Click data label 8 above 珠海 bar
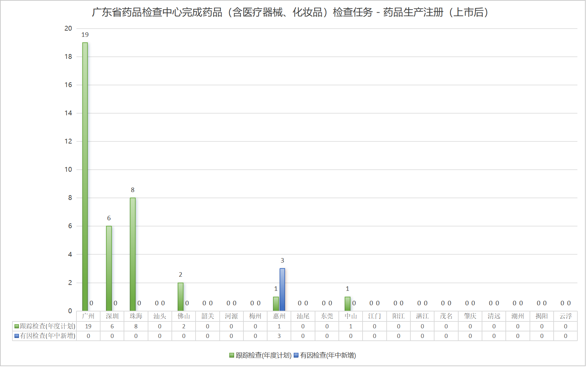The image size is (586, 371). coord(133,190)
